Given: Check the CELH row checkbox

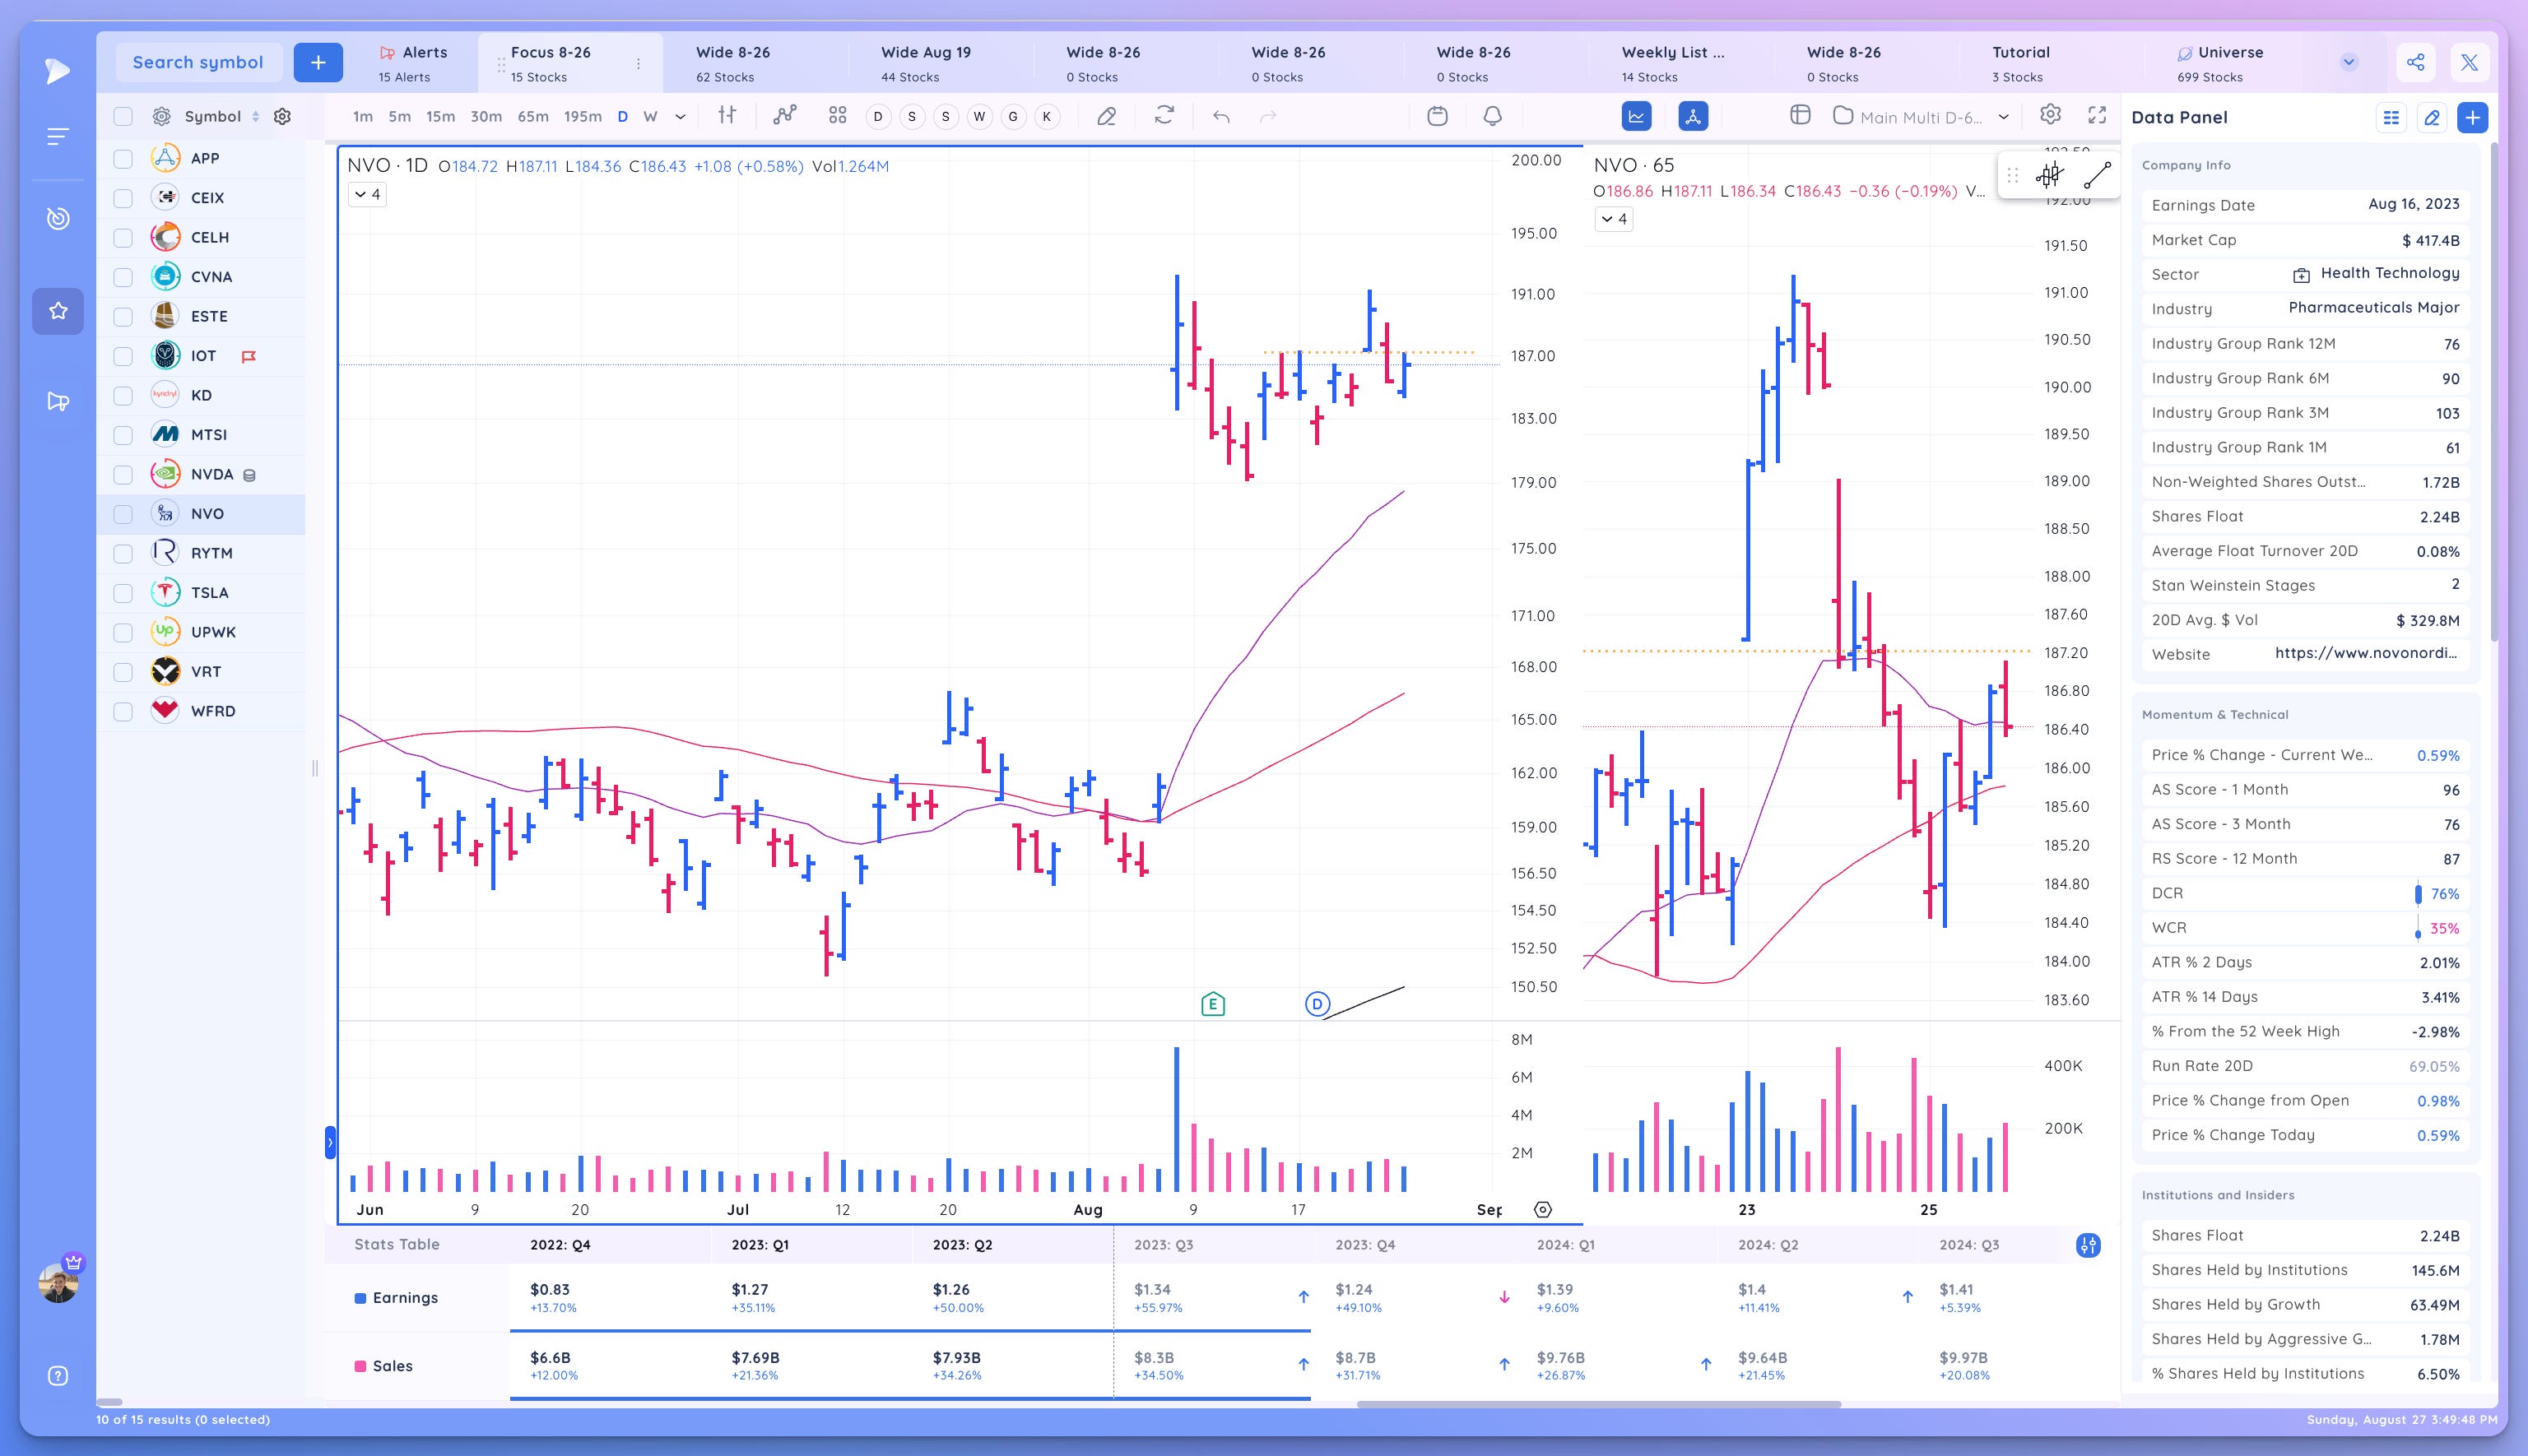Looking at the screenshot, I should click(x=123, y=237).
